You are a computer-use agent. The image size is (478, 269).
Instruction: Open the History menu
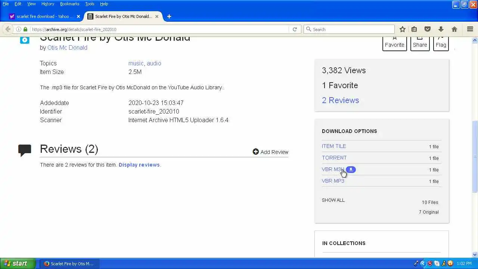pos(48,4)
